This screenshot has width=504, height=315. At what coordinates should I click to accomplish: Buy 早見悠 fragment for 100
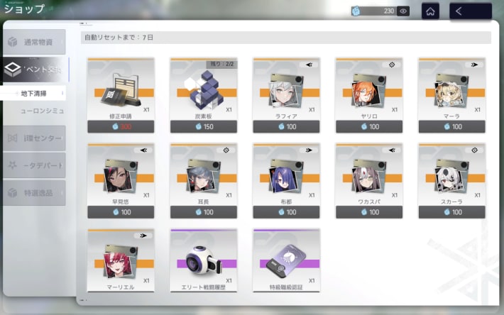[x=121, y=212]
